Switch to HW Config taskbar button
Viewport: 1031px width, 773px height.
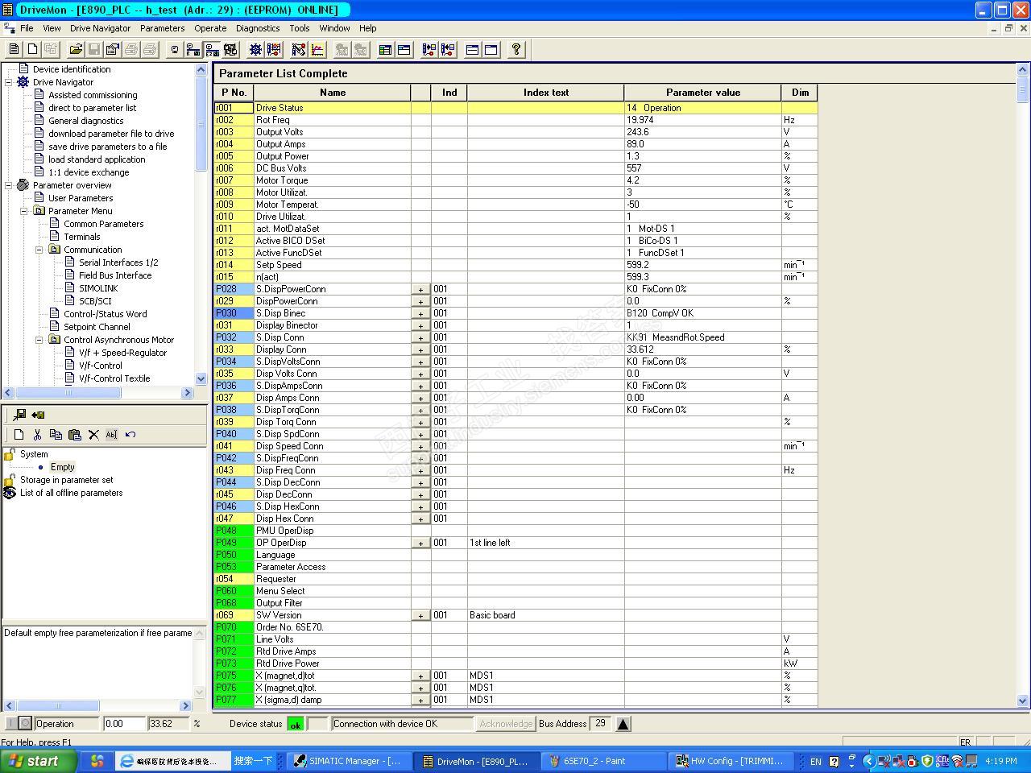pos(731,761)
